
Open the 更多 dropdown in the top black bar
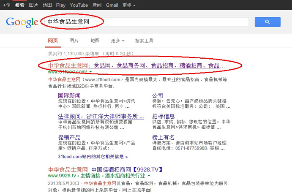coord(129,5)
